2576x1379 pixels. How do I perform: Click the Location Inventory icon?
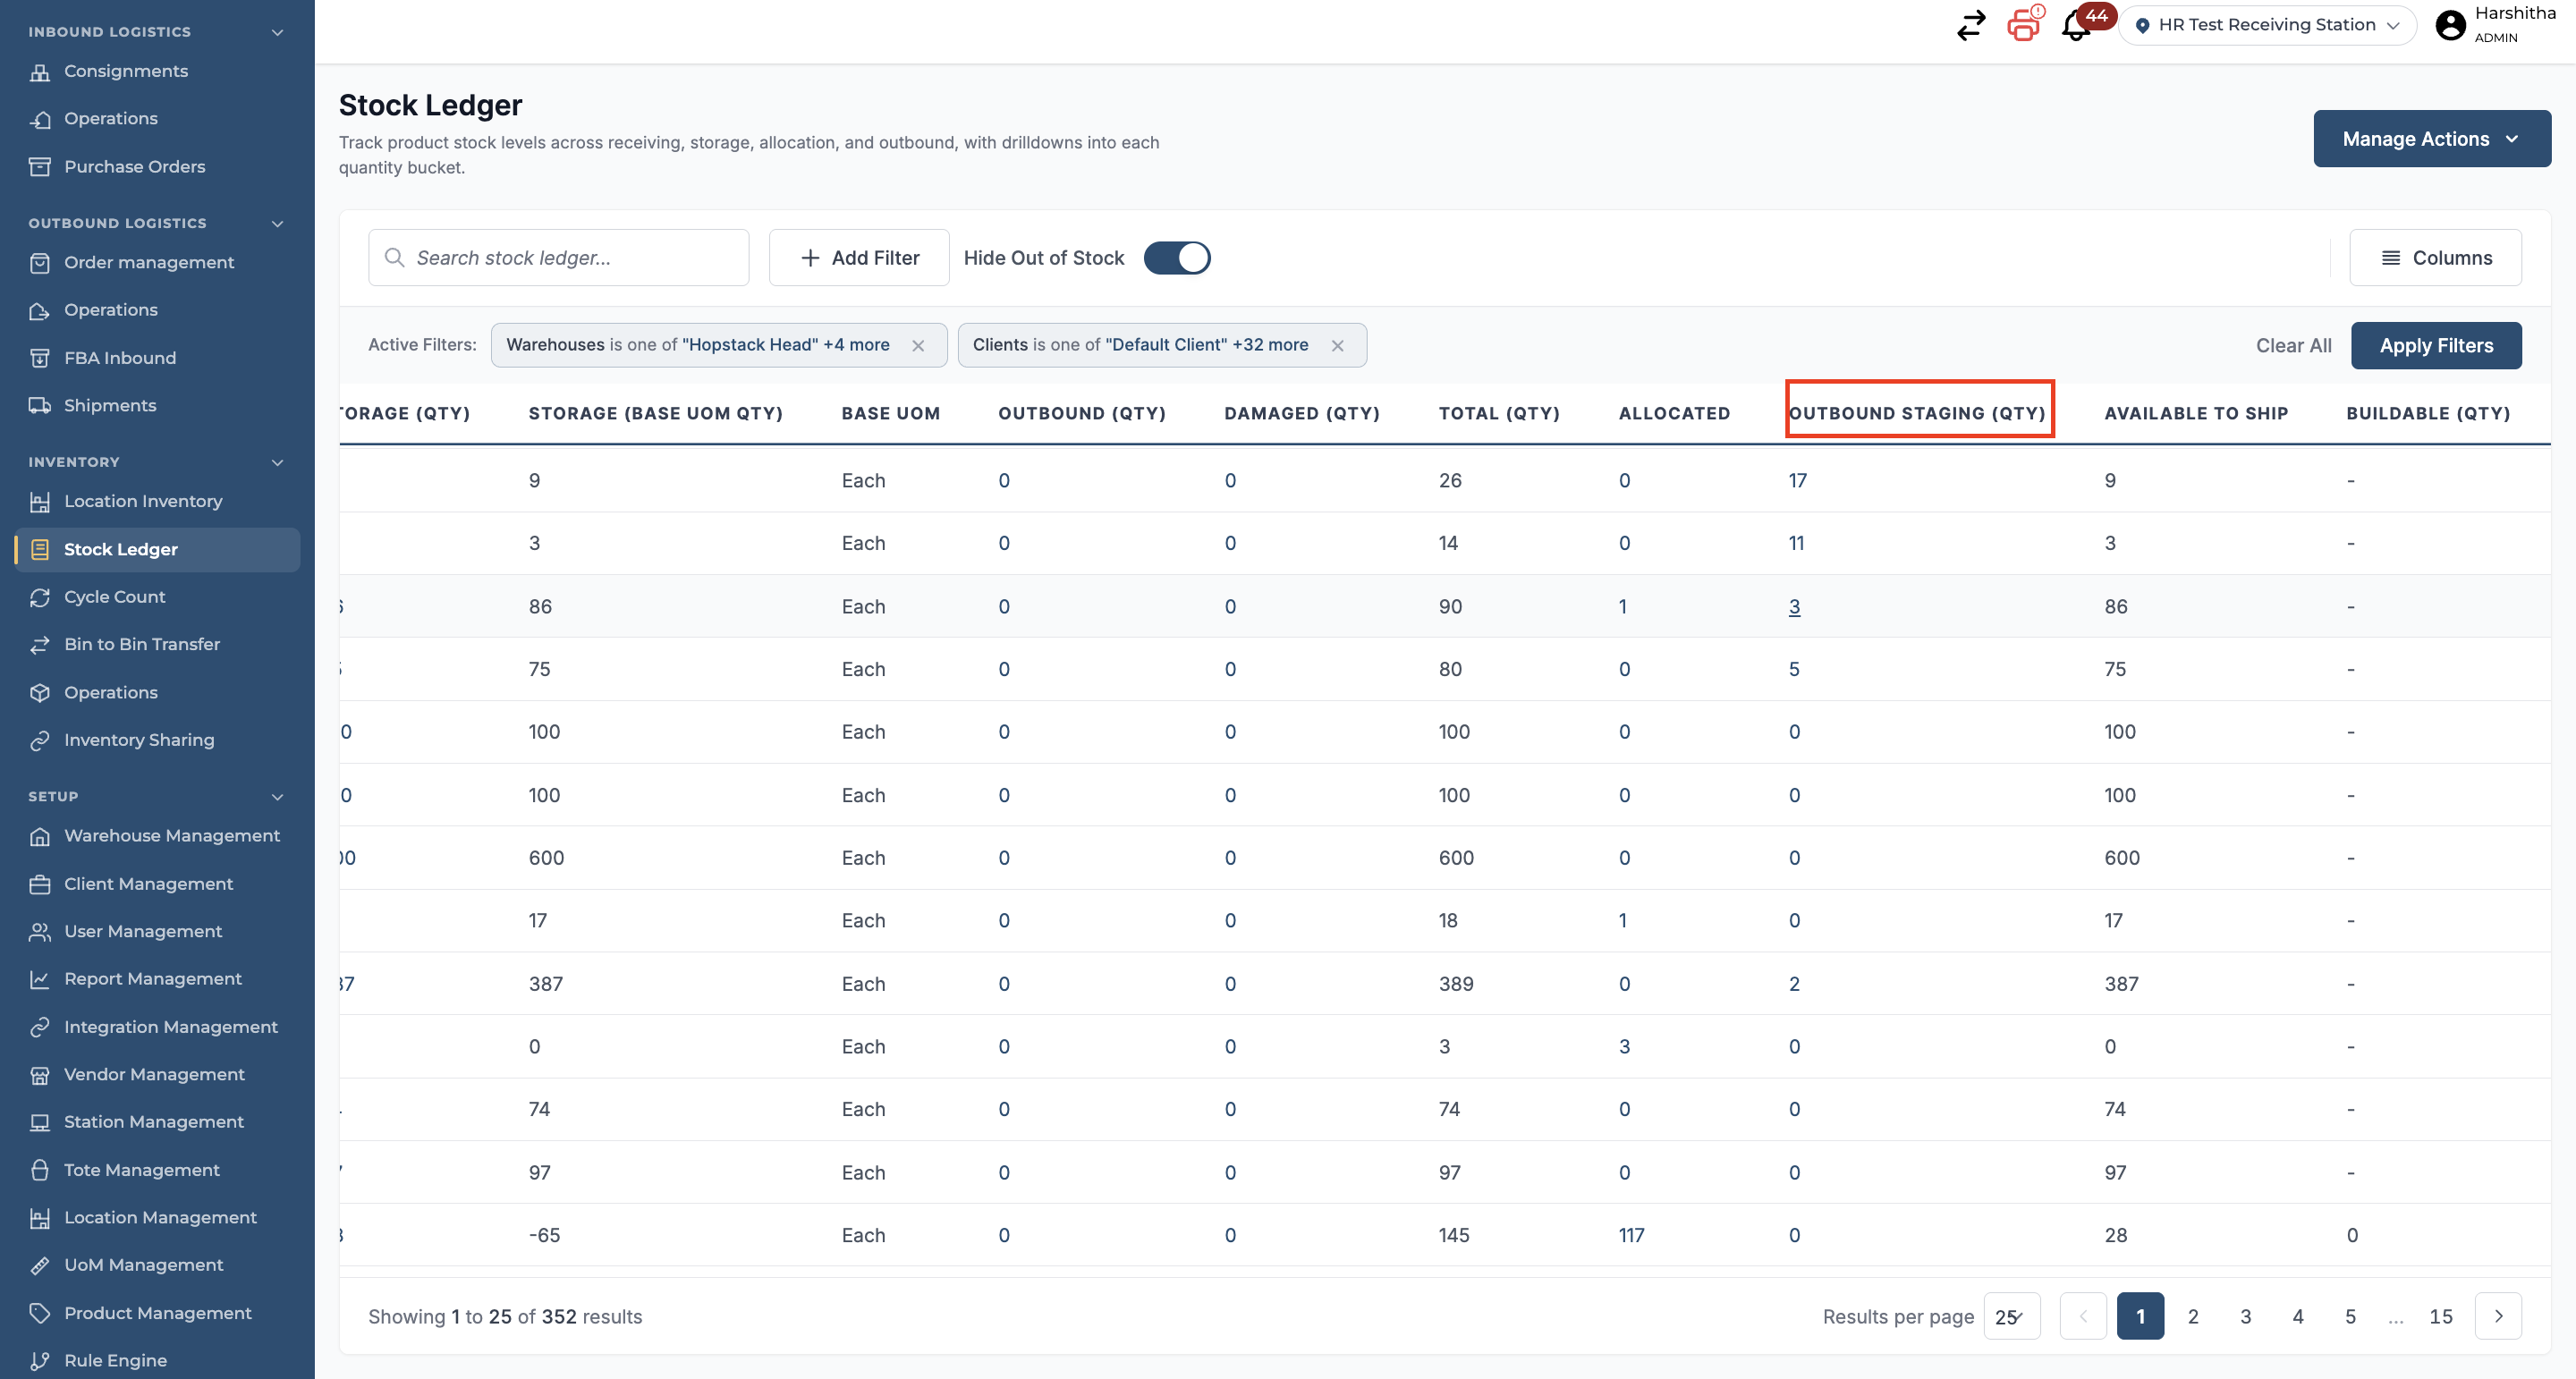click(40, 501)
